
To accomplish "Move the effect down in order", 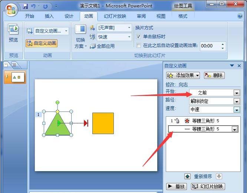I will tap(219, 176).
